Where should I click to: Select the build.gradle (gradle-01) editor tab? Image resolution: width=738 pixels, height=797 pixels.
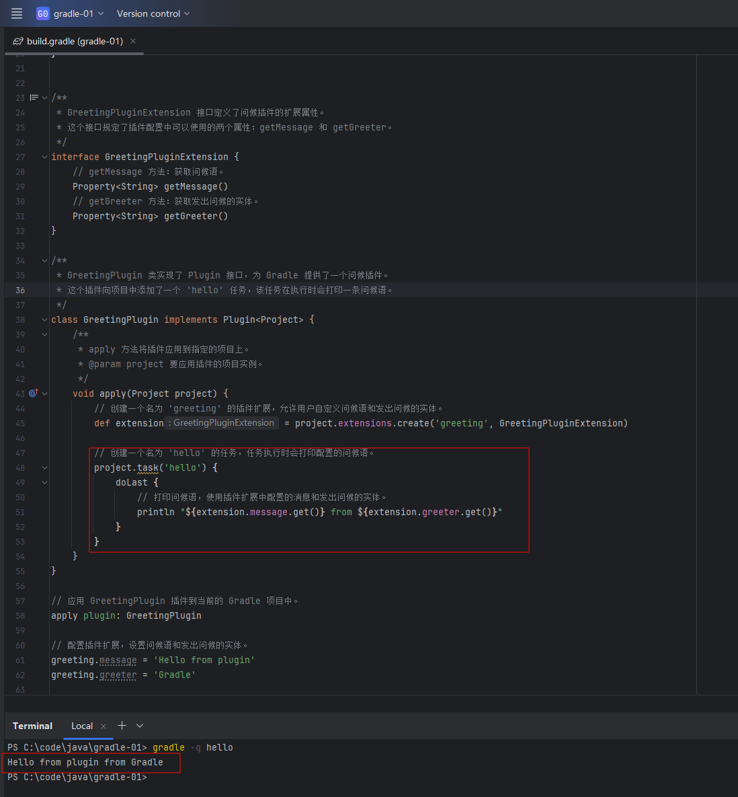[x=75, y=41]
